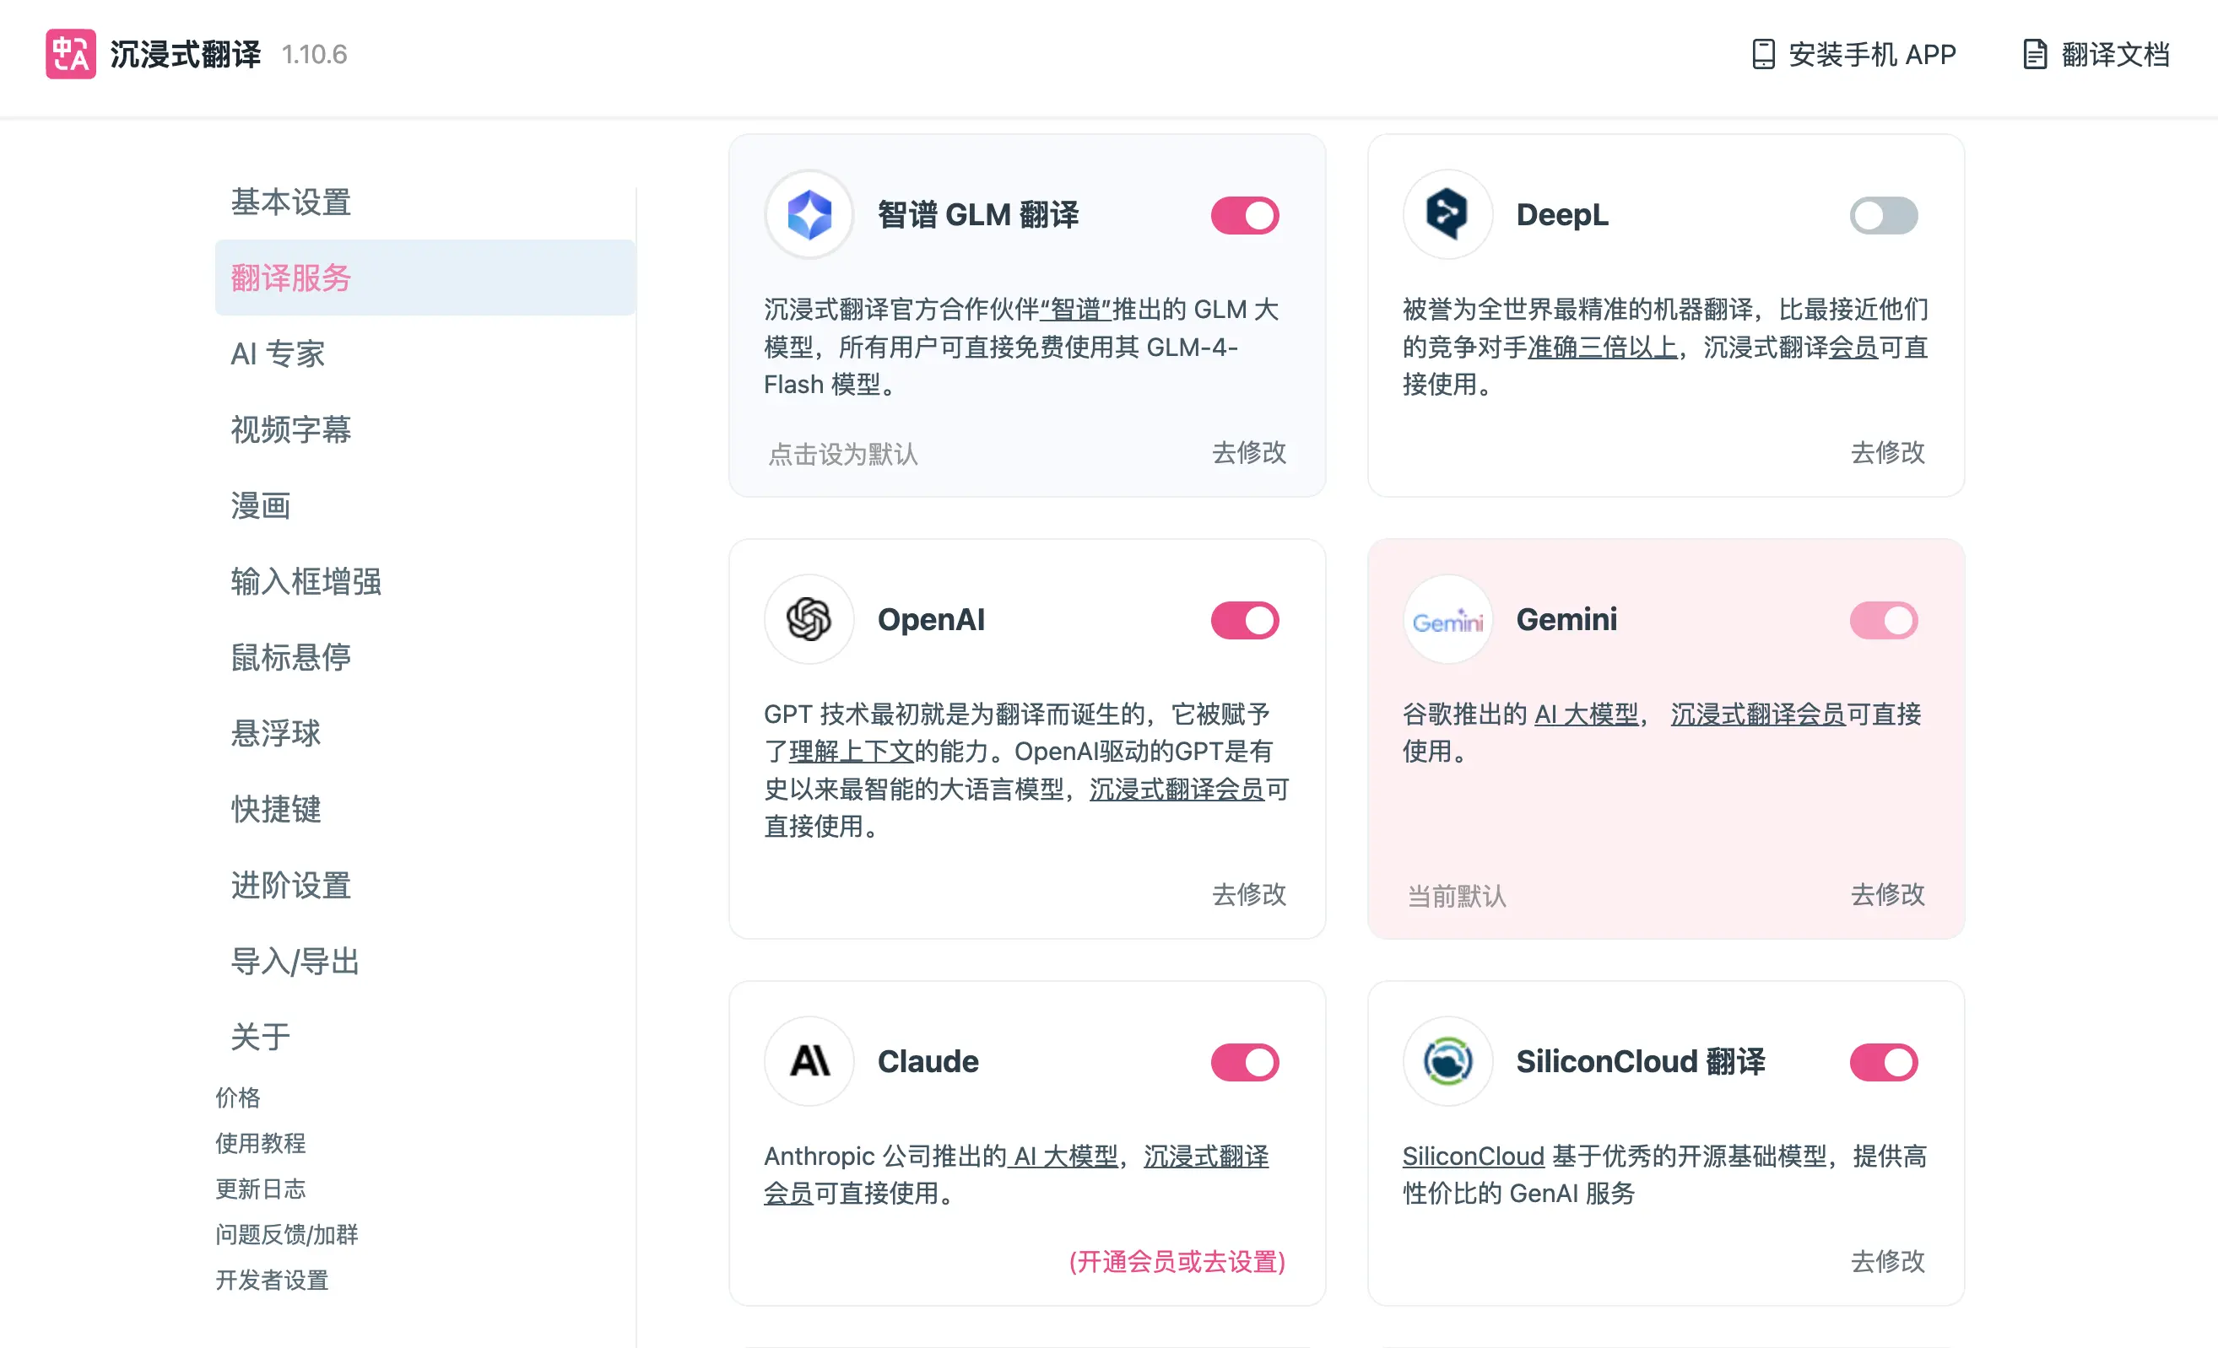
Task: Click AI 大模型 link in Gemini card
Action: point(1586,714)
